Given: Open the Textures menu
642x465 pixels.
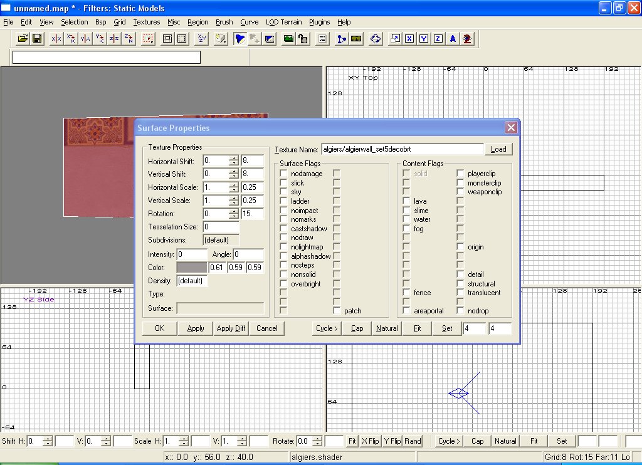Looking at the screenshot, I should point(146,22).
